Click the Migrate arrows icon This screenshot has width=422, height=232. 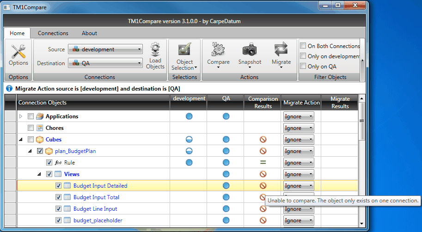point(281,49)
